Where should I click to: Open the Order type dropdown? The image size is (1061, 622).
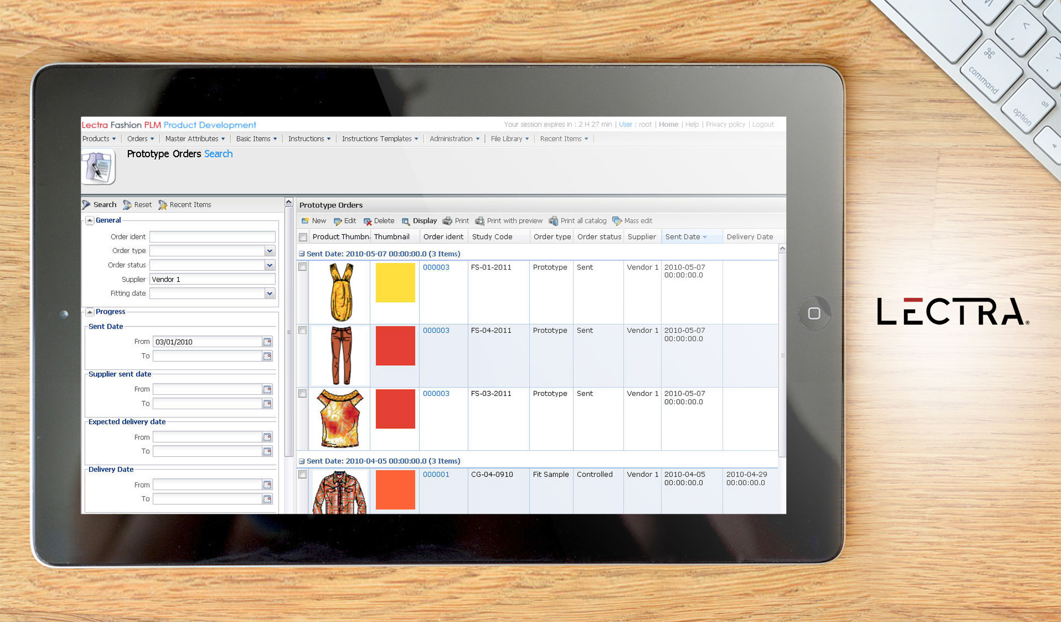pos(269,250)
